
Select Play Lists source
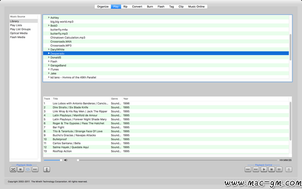tap(24, 25)
